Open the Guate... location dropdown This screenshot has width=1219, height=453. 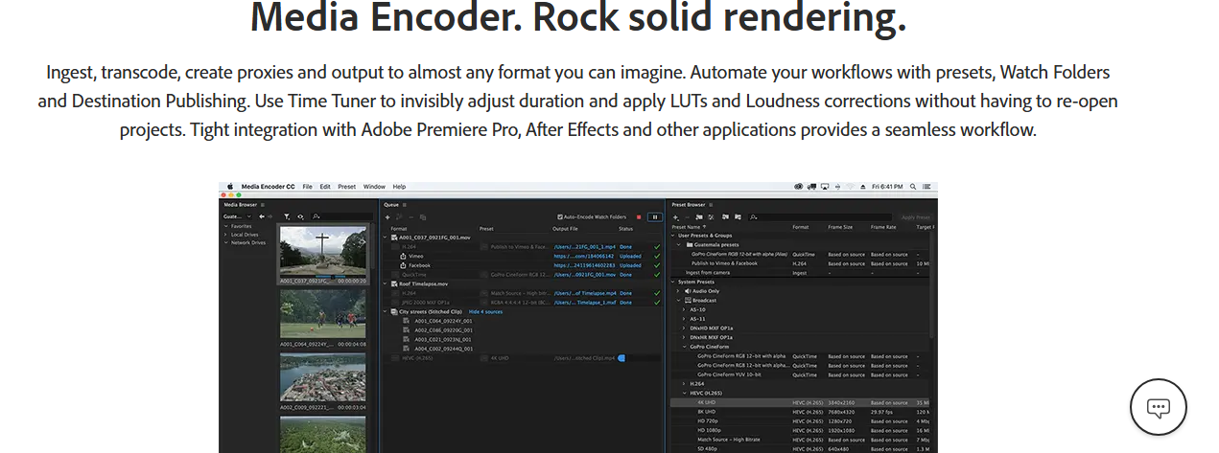click(x=237, y=216)
